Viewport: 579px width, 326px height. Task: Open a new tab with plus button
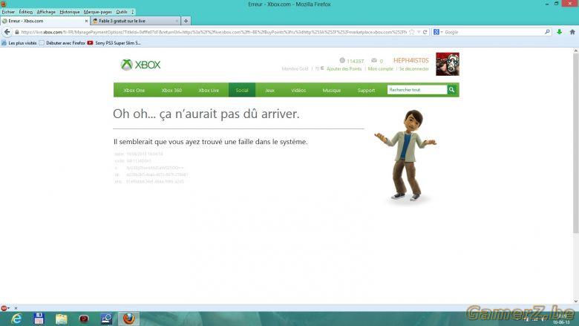point(186,21)
